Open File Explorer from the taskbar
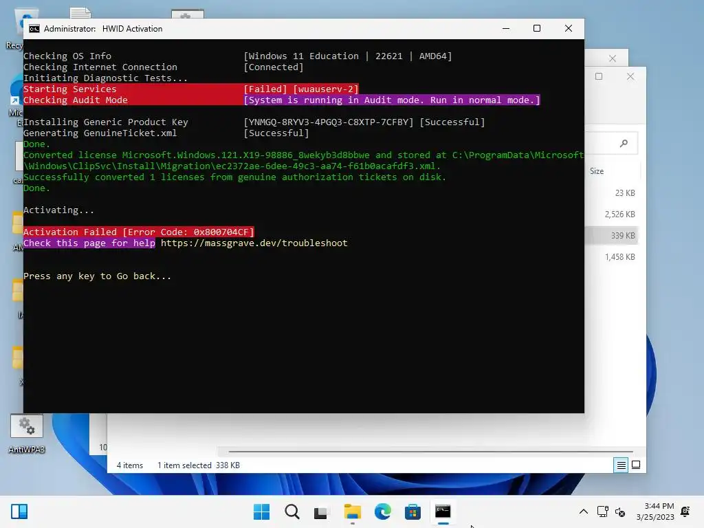Image resolution: width=704 pixels, height=528 pixels. coord(353,511)
